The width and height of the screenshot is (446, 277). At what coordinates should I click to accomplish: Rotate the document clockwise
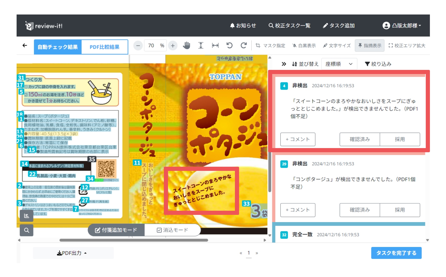tap(243, 46)
